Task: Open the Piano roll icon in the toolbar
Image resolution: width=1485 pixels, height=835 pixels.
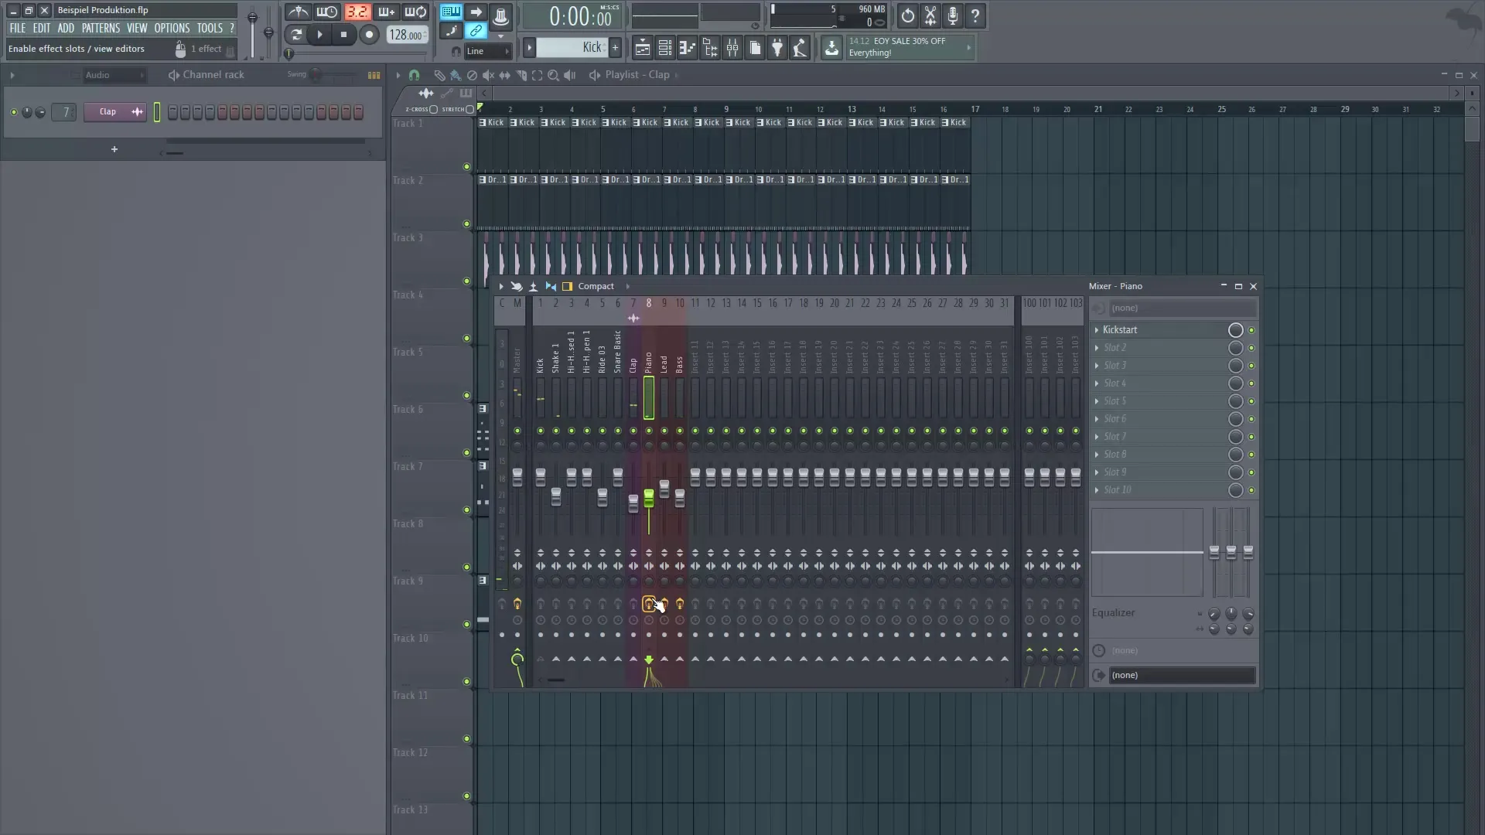Action: 688,48
